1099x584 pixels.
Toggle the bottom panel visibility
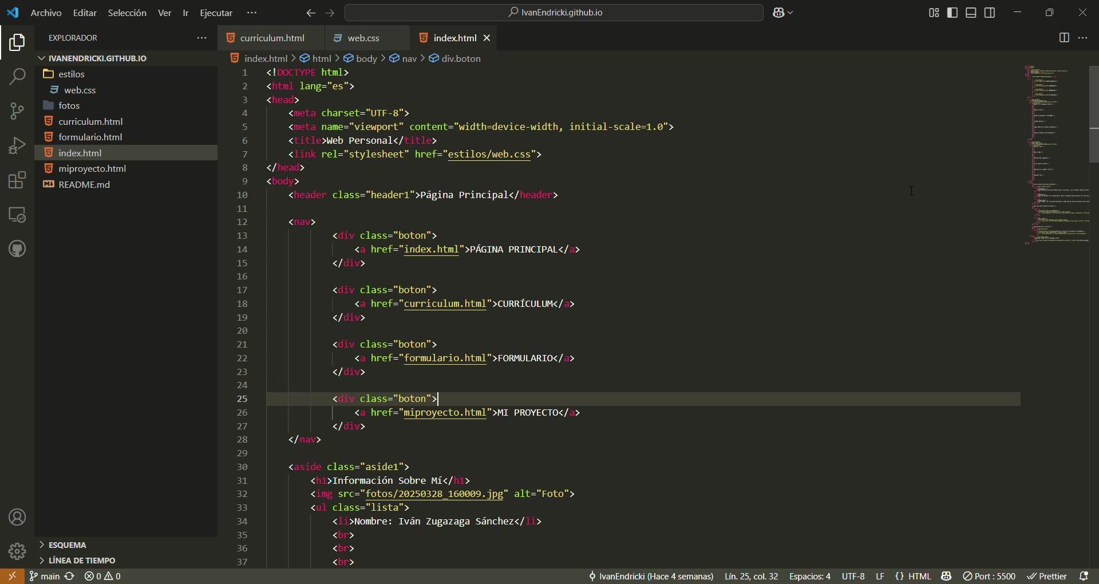(x=971, y=13)
